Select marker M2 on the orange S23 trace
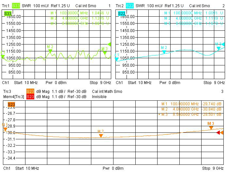The height and width of the screenshot is (172, 226). [x=101, y=135]
